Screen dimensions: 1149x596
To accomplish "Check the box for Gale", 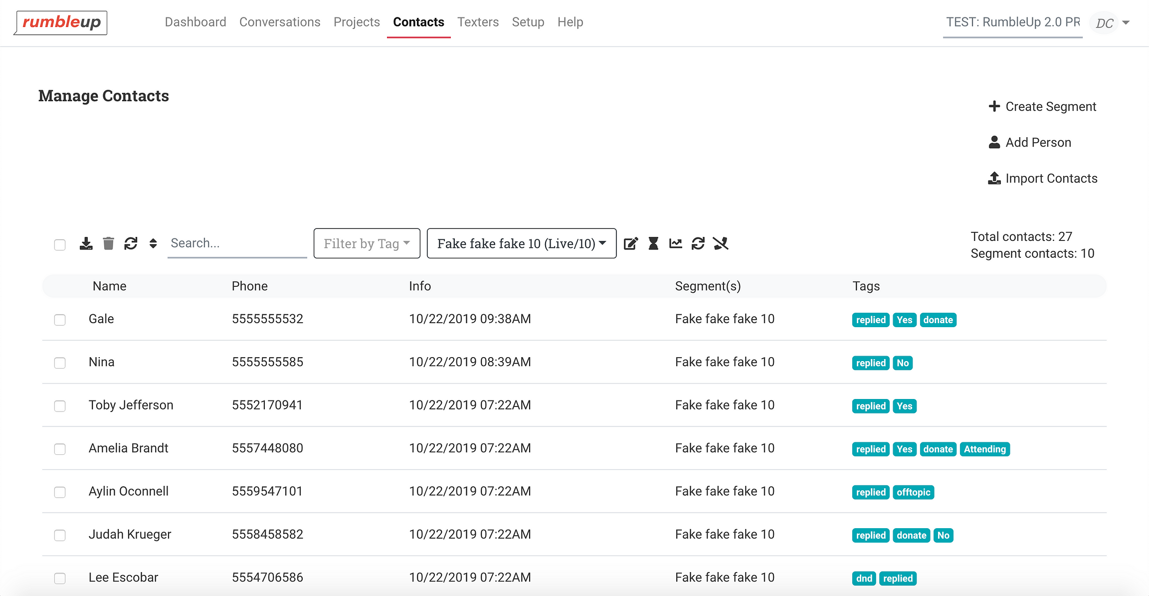I will [60, 320].
